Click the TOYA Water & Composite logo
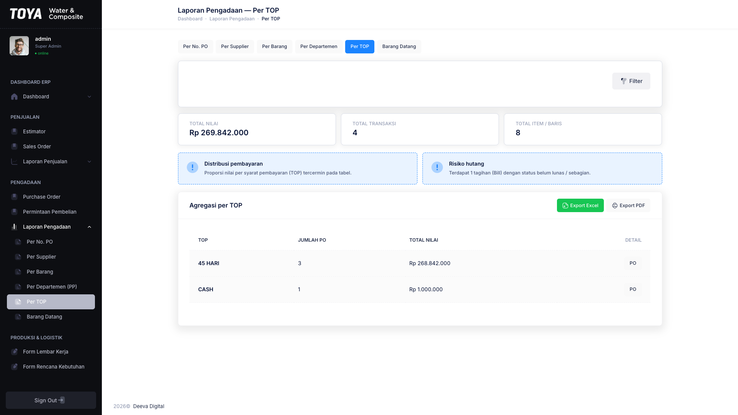The height and width of the screenshot is (415, 738). click(47, 14)
